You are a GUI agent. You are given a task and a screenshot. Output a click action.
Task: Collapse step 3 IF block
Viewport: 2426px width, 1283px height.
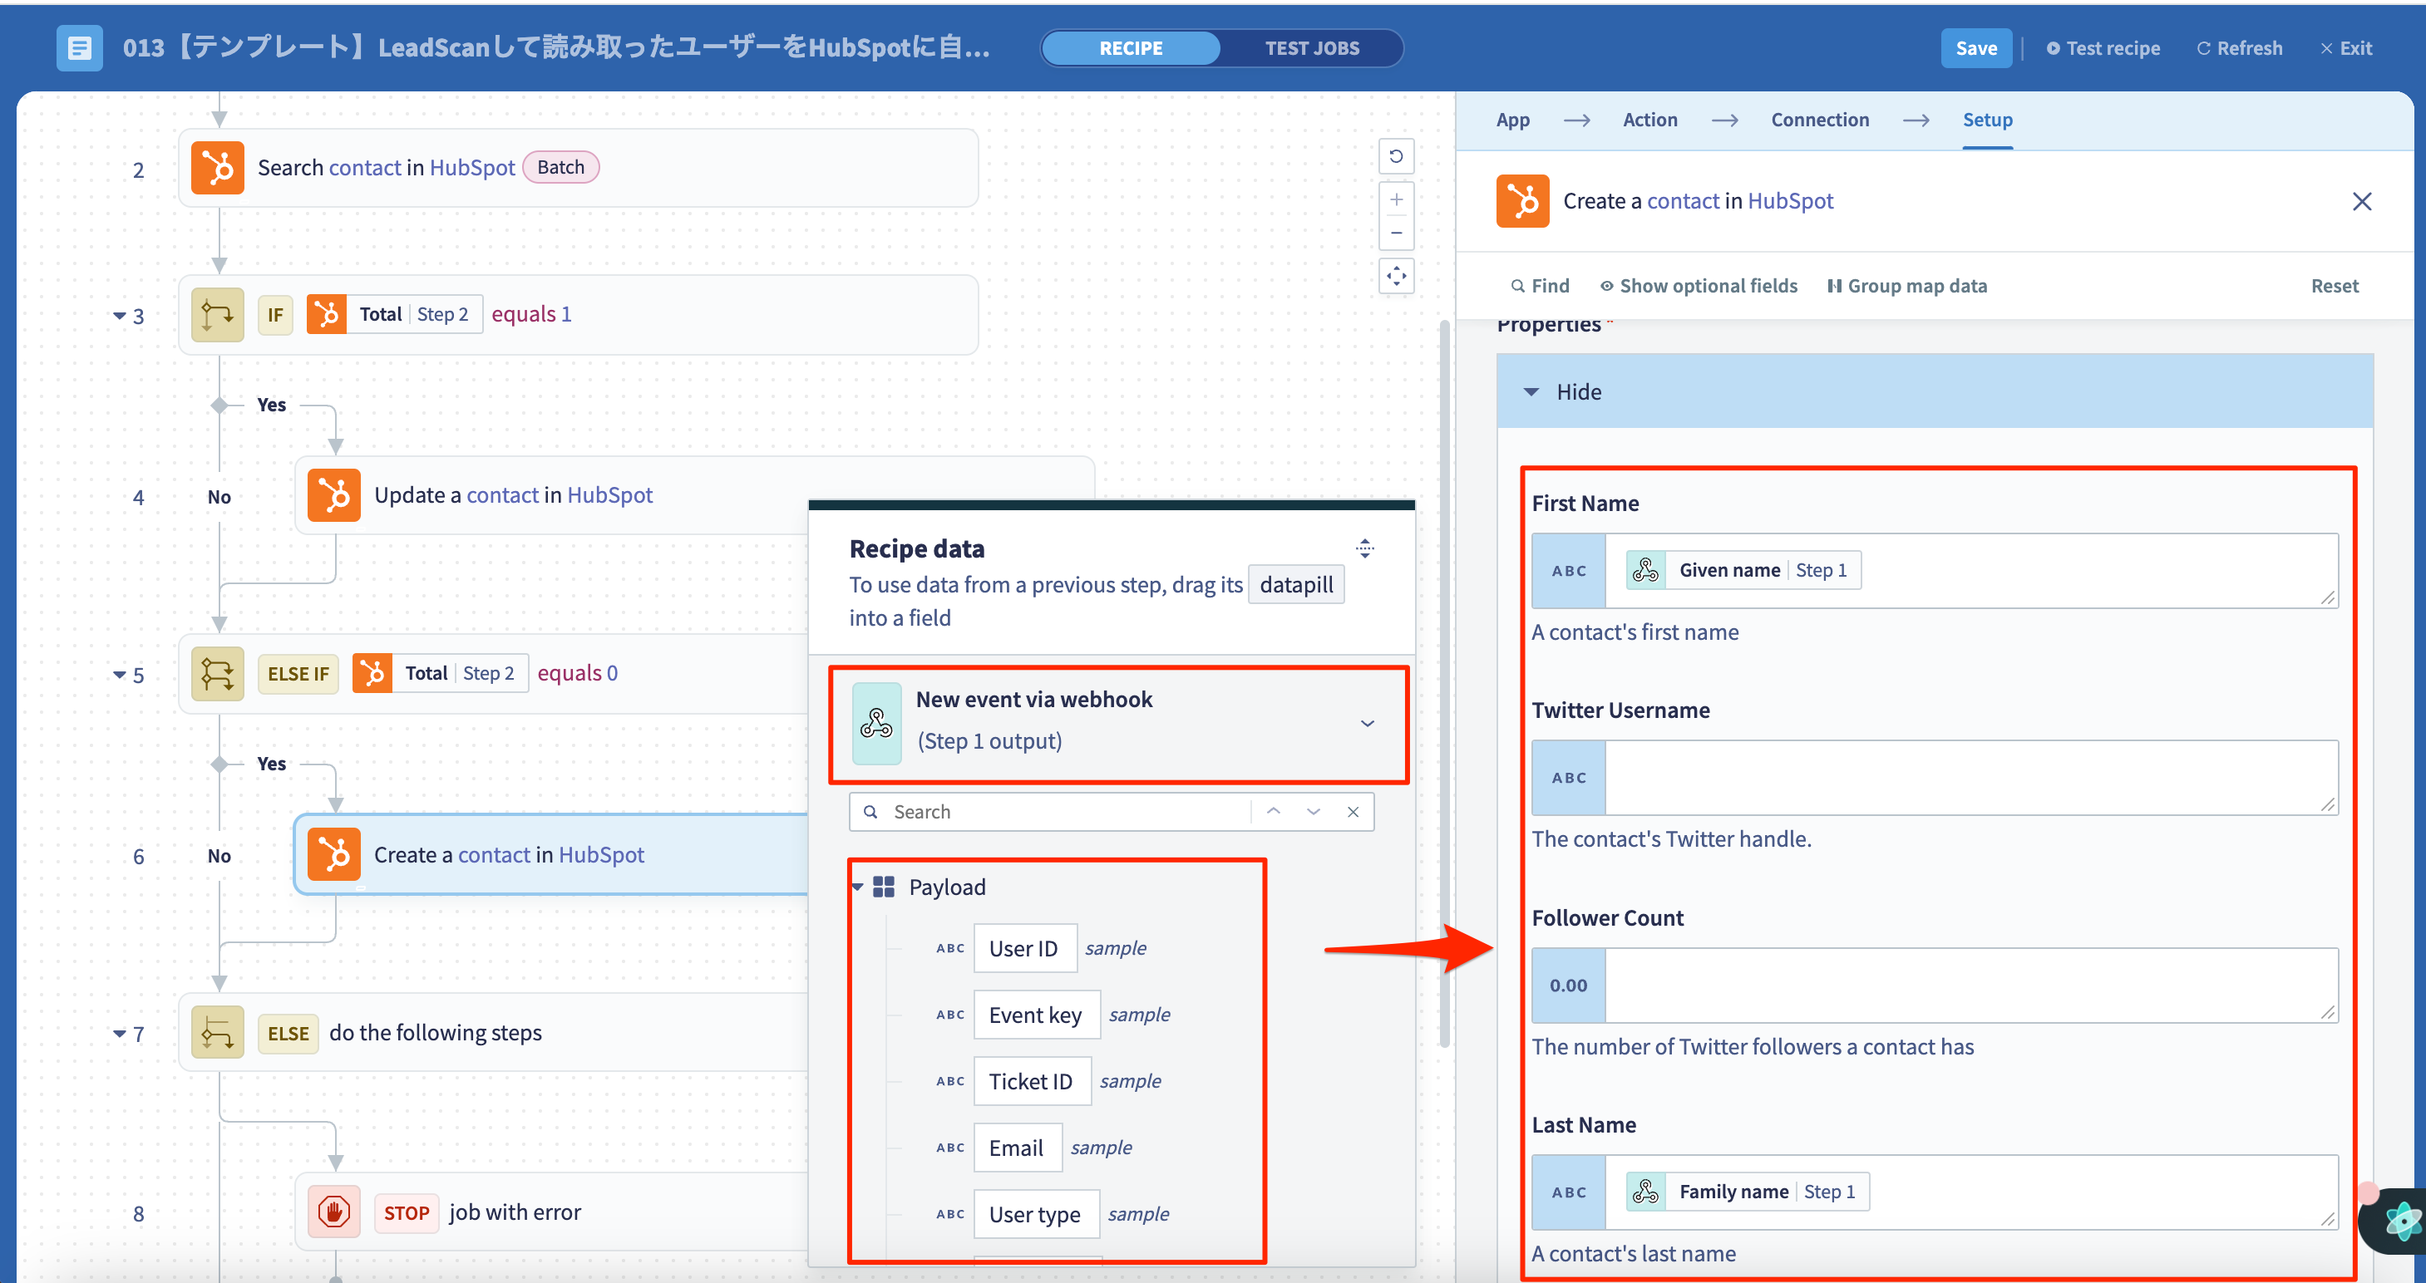click(x=120, y=315)
